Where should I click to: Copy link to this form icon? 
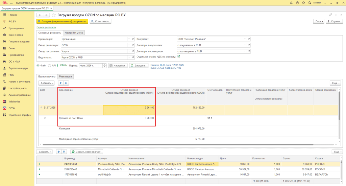[330, 15]
